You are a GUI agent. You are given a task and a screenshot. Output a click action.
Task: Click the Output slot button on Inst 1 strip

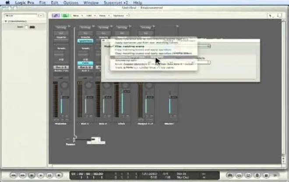tap(85, 67)
